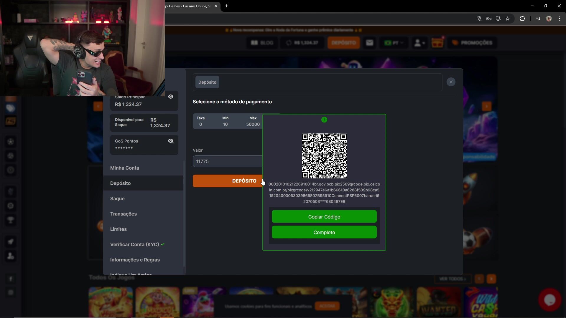Open the Wanted game thumbnail
This screenshot has height=318, width=566.
pyautogui.click(x=439, y=302)
